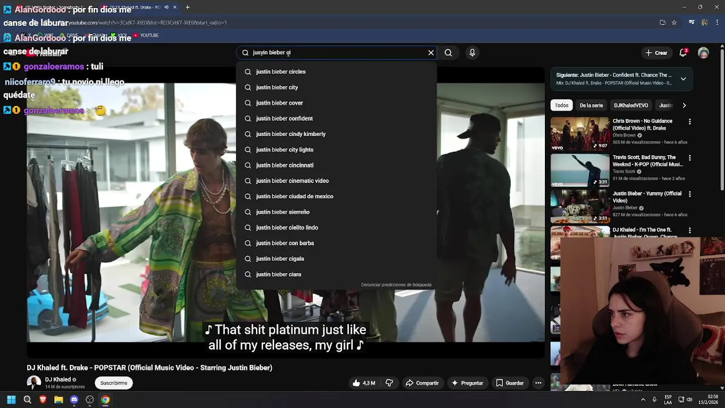Pick "justin bieber cinematic video" suggestion

[x=336, y=181]
